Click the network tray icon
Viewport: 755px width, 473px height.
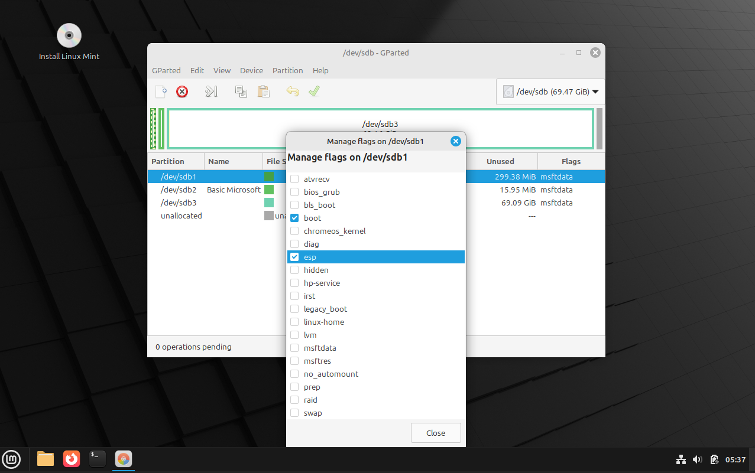[x=681, y=459]
